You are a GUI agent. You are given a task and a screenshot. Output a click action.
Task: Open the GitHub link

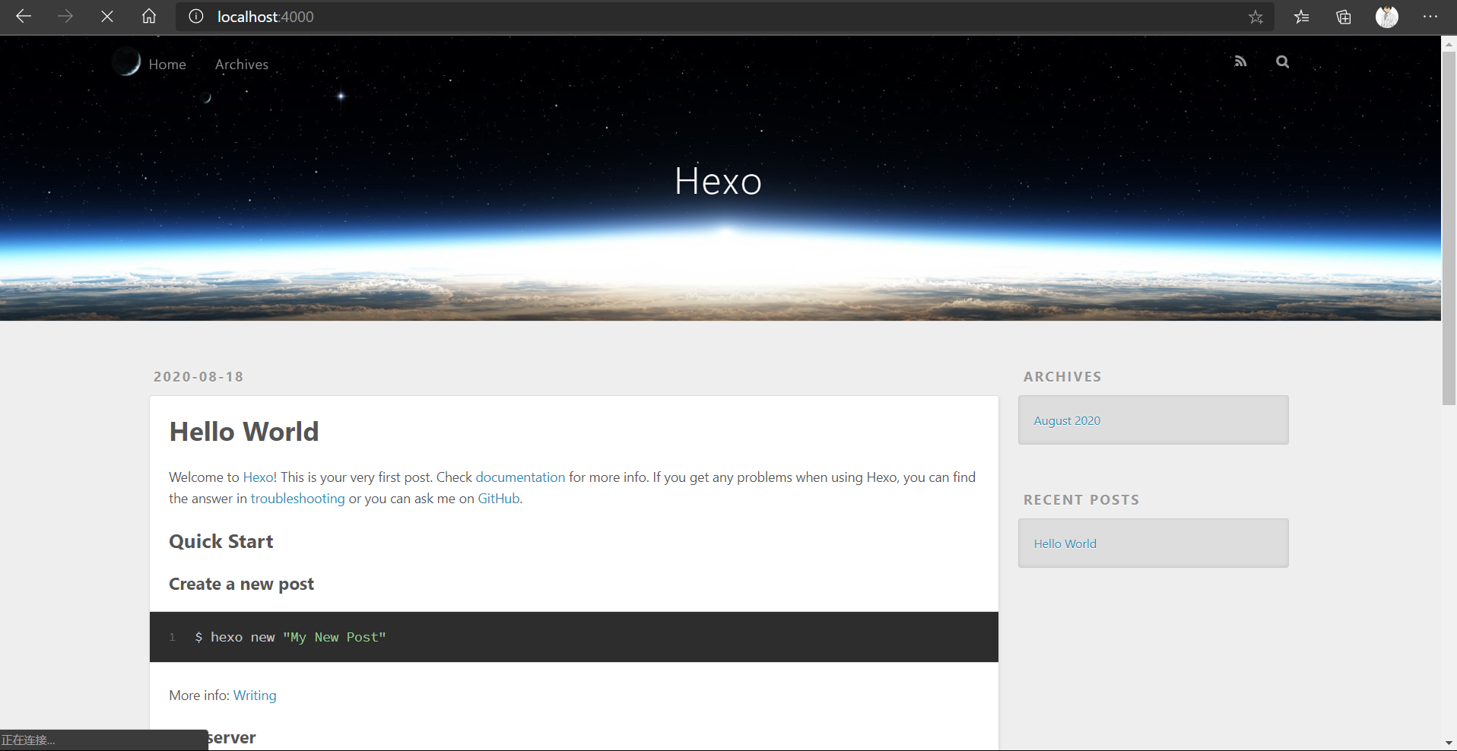click(x=499, y=499)
